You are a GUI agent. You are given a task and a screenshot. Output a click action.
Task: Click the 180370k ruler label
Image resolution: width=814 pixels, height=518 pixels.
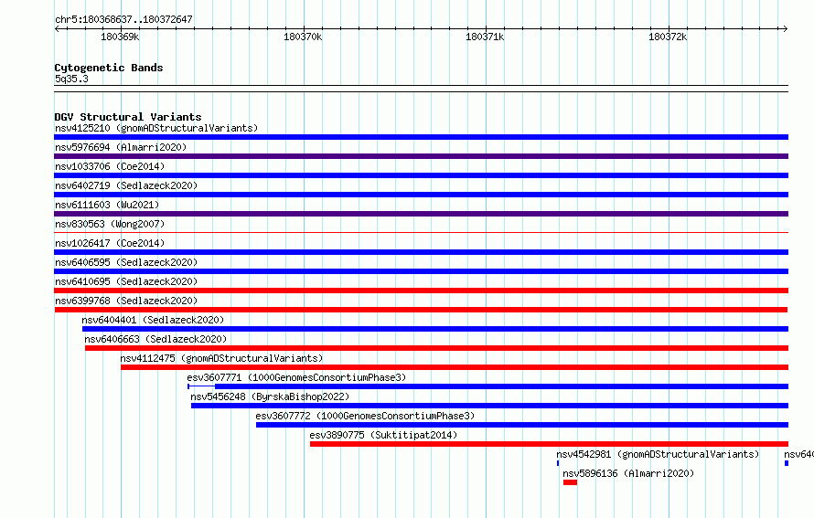(x=303, y=37)
